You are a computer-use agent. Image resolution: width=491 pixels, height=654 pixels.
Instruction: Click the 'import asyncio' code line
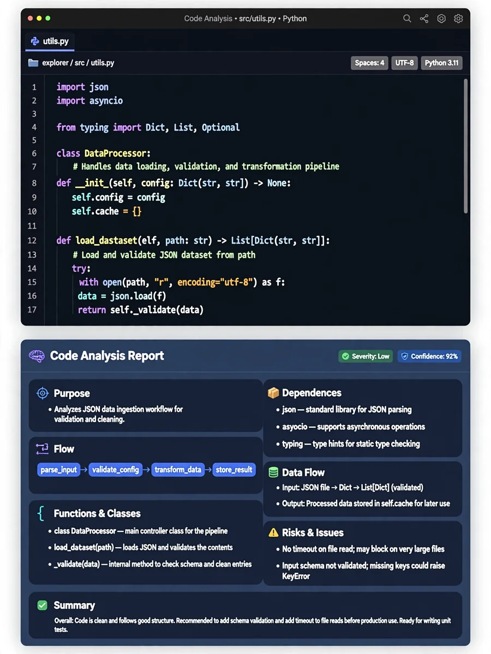pos(89,101)
